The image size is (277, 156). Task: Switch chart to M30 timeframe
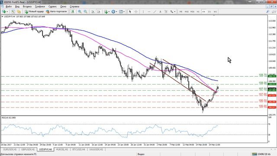click(192, 12)
